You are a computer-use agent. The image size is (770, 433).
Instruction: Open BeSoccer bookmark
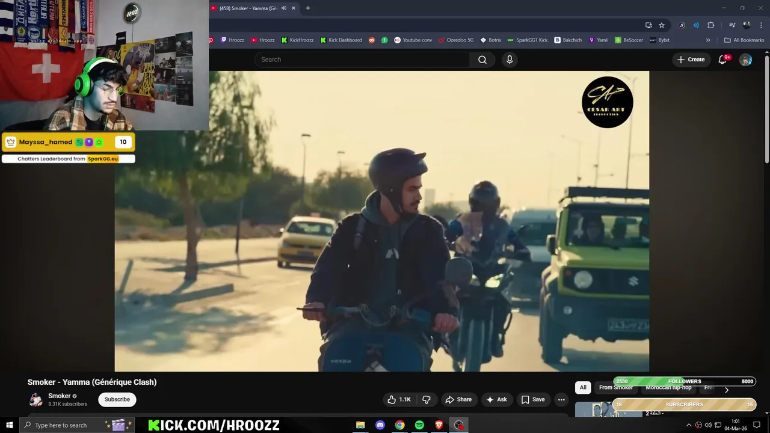pyautogui.click(x=629, y=40)
